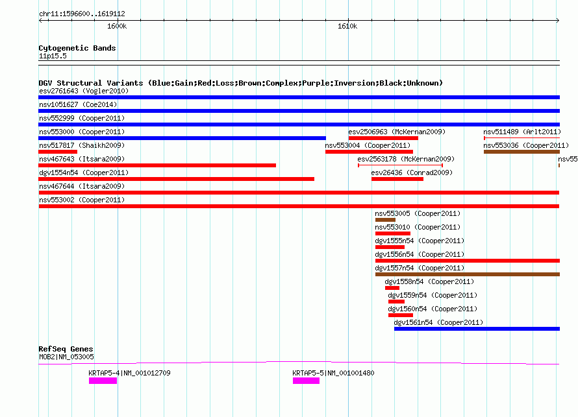Click the nsv467644 (Itsara2009) label
Image resolution: width=578 pixels, height=417 pixels.
coord(82,186)
